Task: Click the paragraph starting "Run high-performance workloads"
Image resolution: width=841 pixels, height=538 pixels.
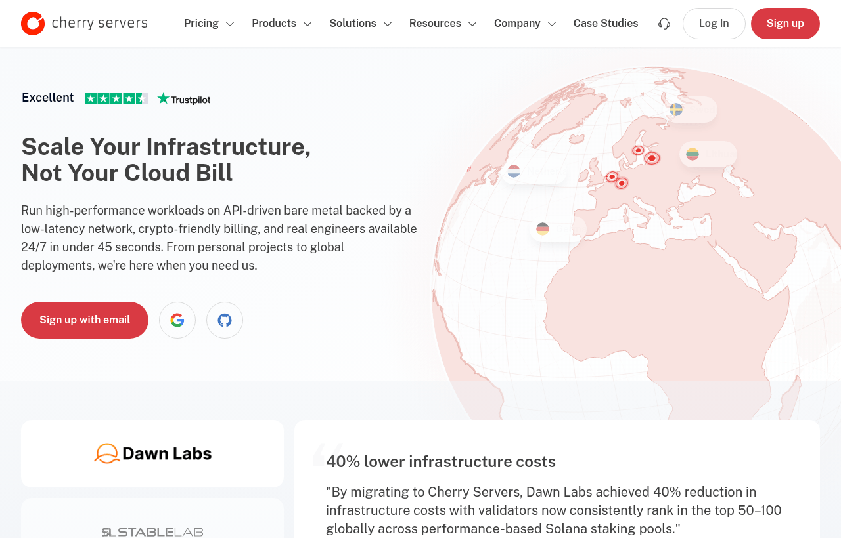Action: (219, 238)
